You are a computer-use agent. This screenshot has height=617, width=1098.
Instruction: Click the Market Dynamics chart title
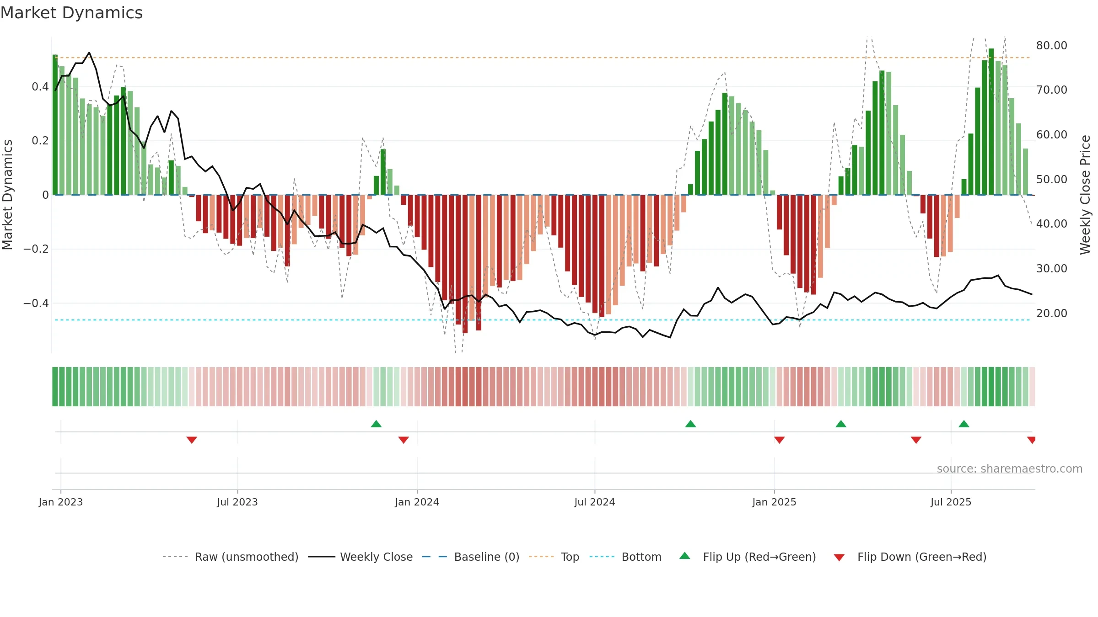[x=71, y=13]
